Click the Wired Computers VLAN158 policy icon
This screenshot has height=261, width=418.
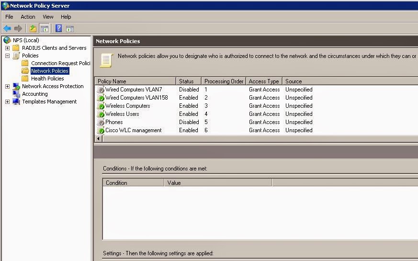[101, 98]
